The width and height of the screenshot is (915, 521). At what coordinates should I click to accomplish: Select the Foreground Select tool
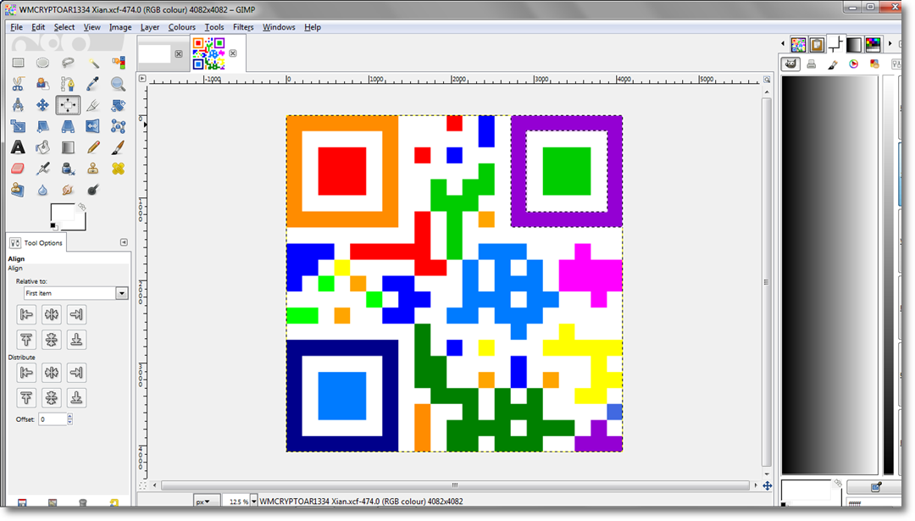(x=42, y=84)
